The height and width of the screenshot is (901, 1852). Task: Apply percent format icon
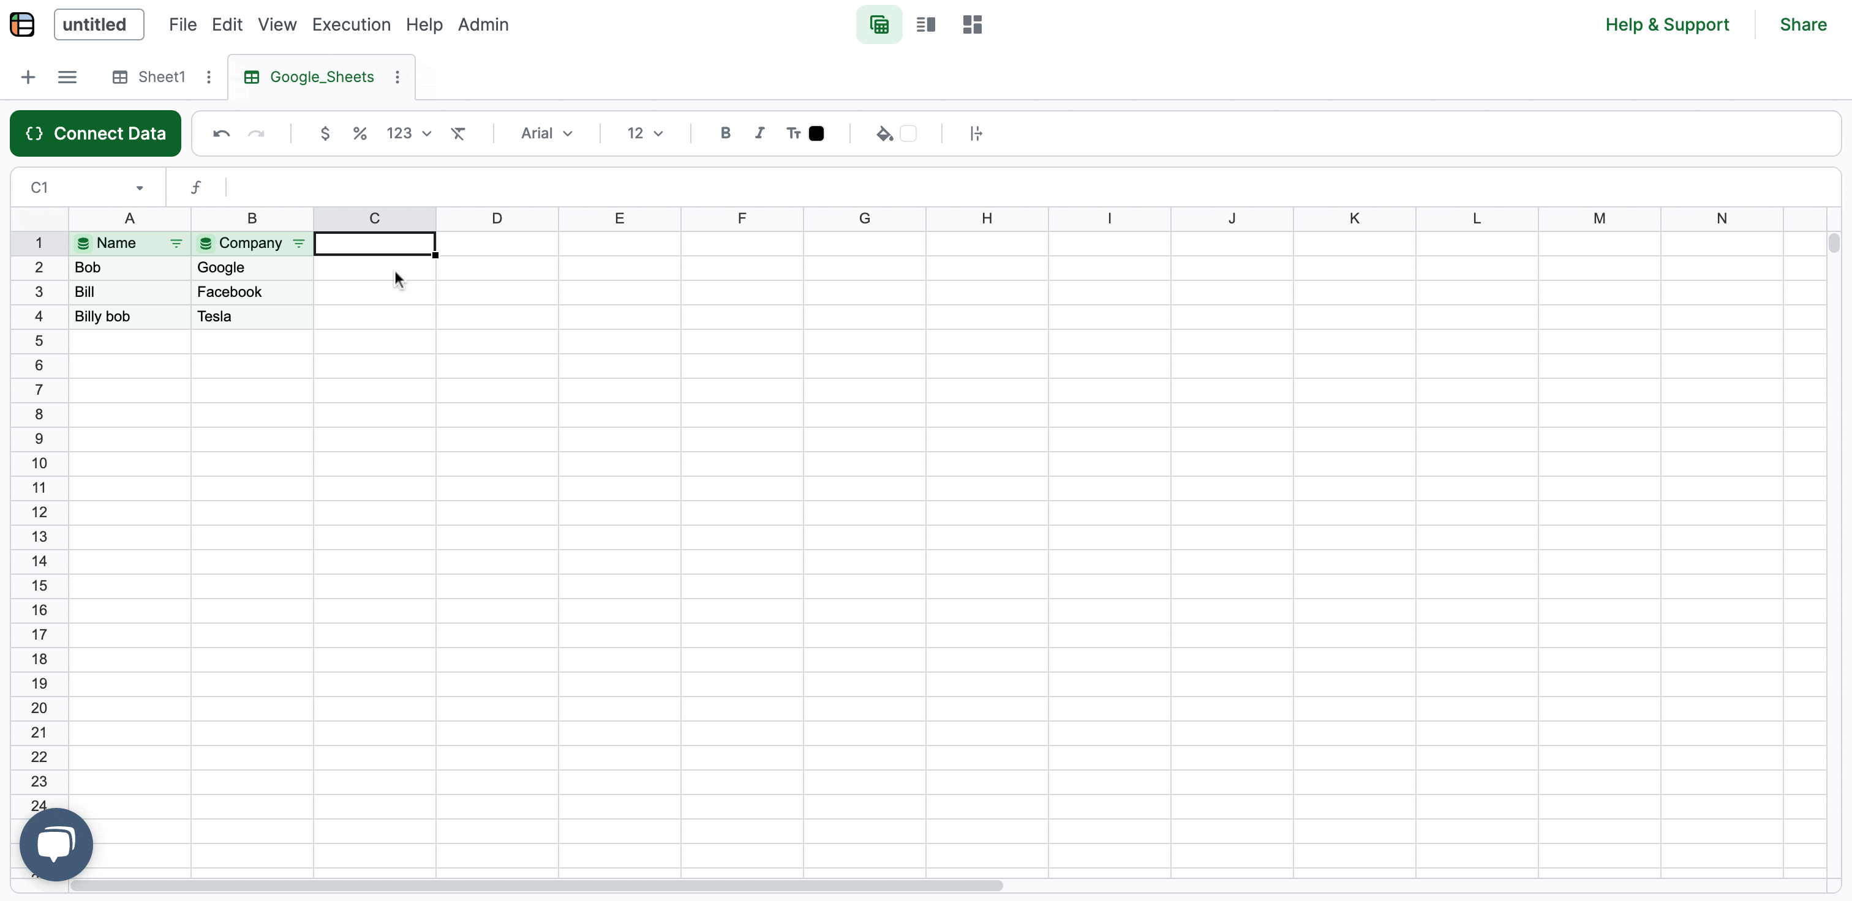click(x=360, y=133)
